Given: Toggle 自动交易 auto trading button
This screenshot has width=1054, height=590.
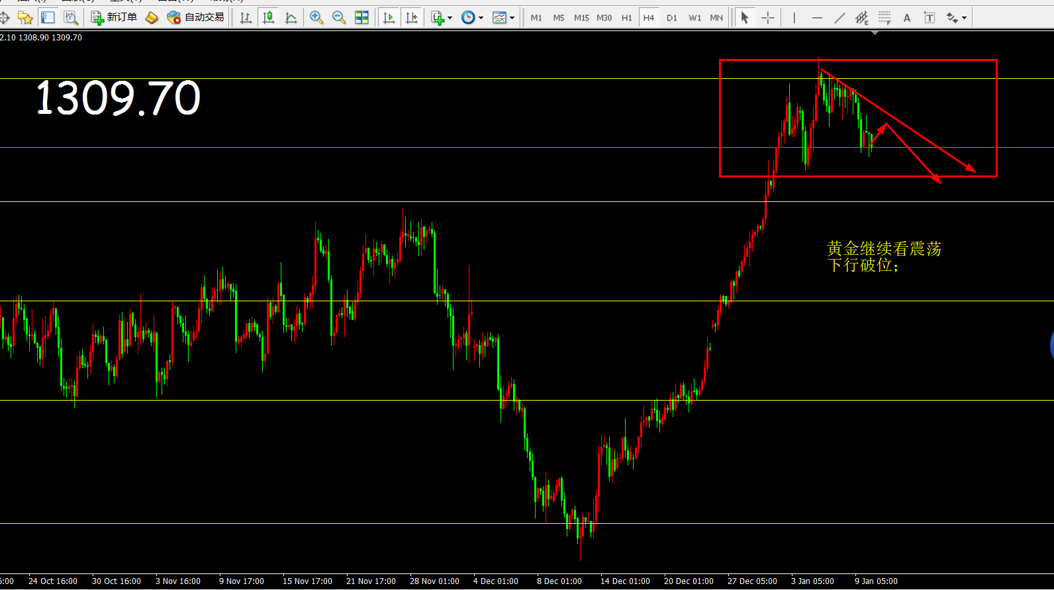Looking at the screenshot, I should click(x=195, y=18).
